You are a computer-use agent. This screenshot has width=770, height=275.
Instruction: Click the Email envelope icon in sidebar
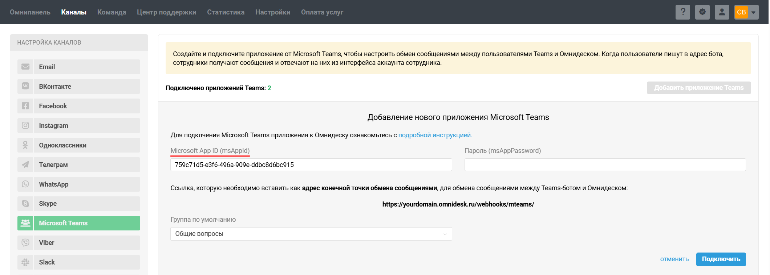25,67
